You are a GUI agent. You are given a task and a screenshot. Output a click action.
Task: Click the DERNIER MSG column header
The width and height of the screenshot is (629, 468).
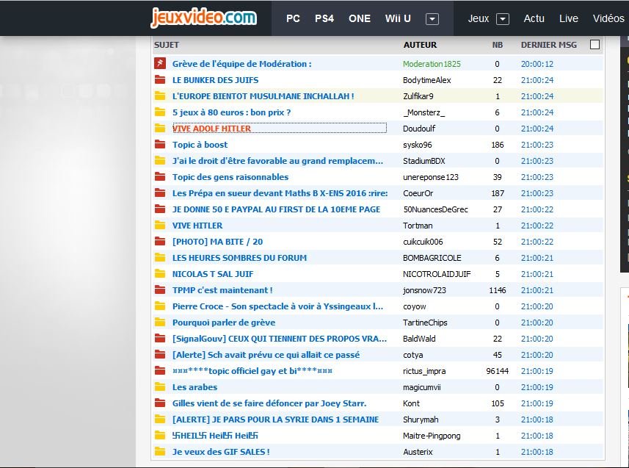(x=548, y=45)
